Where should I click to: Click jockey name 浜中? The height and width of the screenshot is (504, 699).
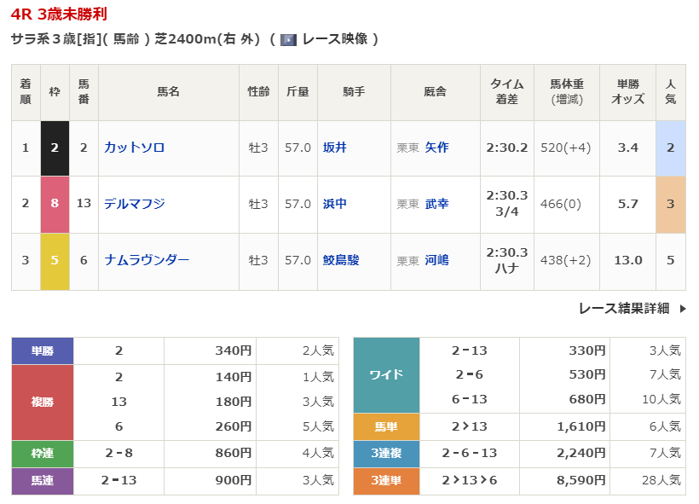click(x=334, y=204)
